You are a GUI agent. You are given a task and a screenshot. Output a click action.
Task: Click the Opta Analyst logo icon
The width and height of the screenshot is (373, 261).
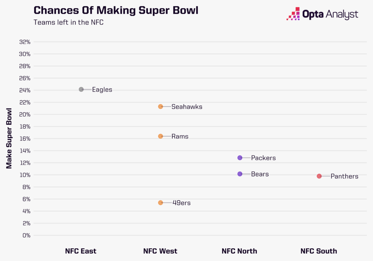294,13
